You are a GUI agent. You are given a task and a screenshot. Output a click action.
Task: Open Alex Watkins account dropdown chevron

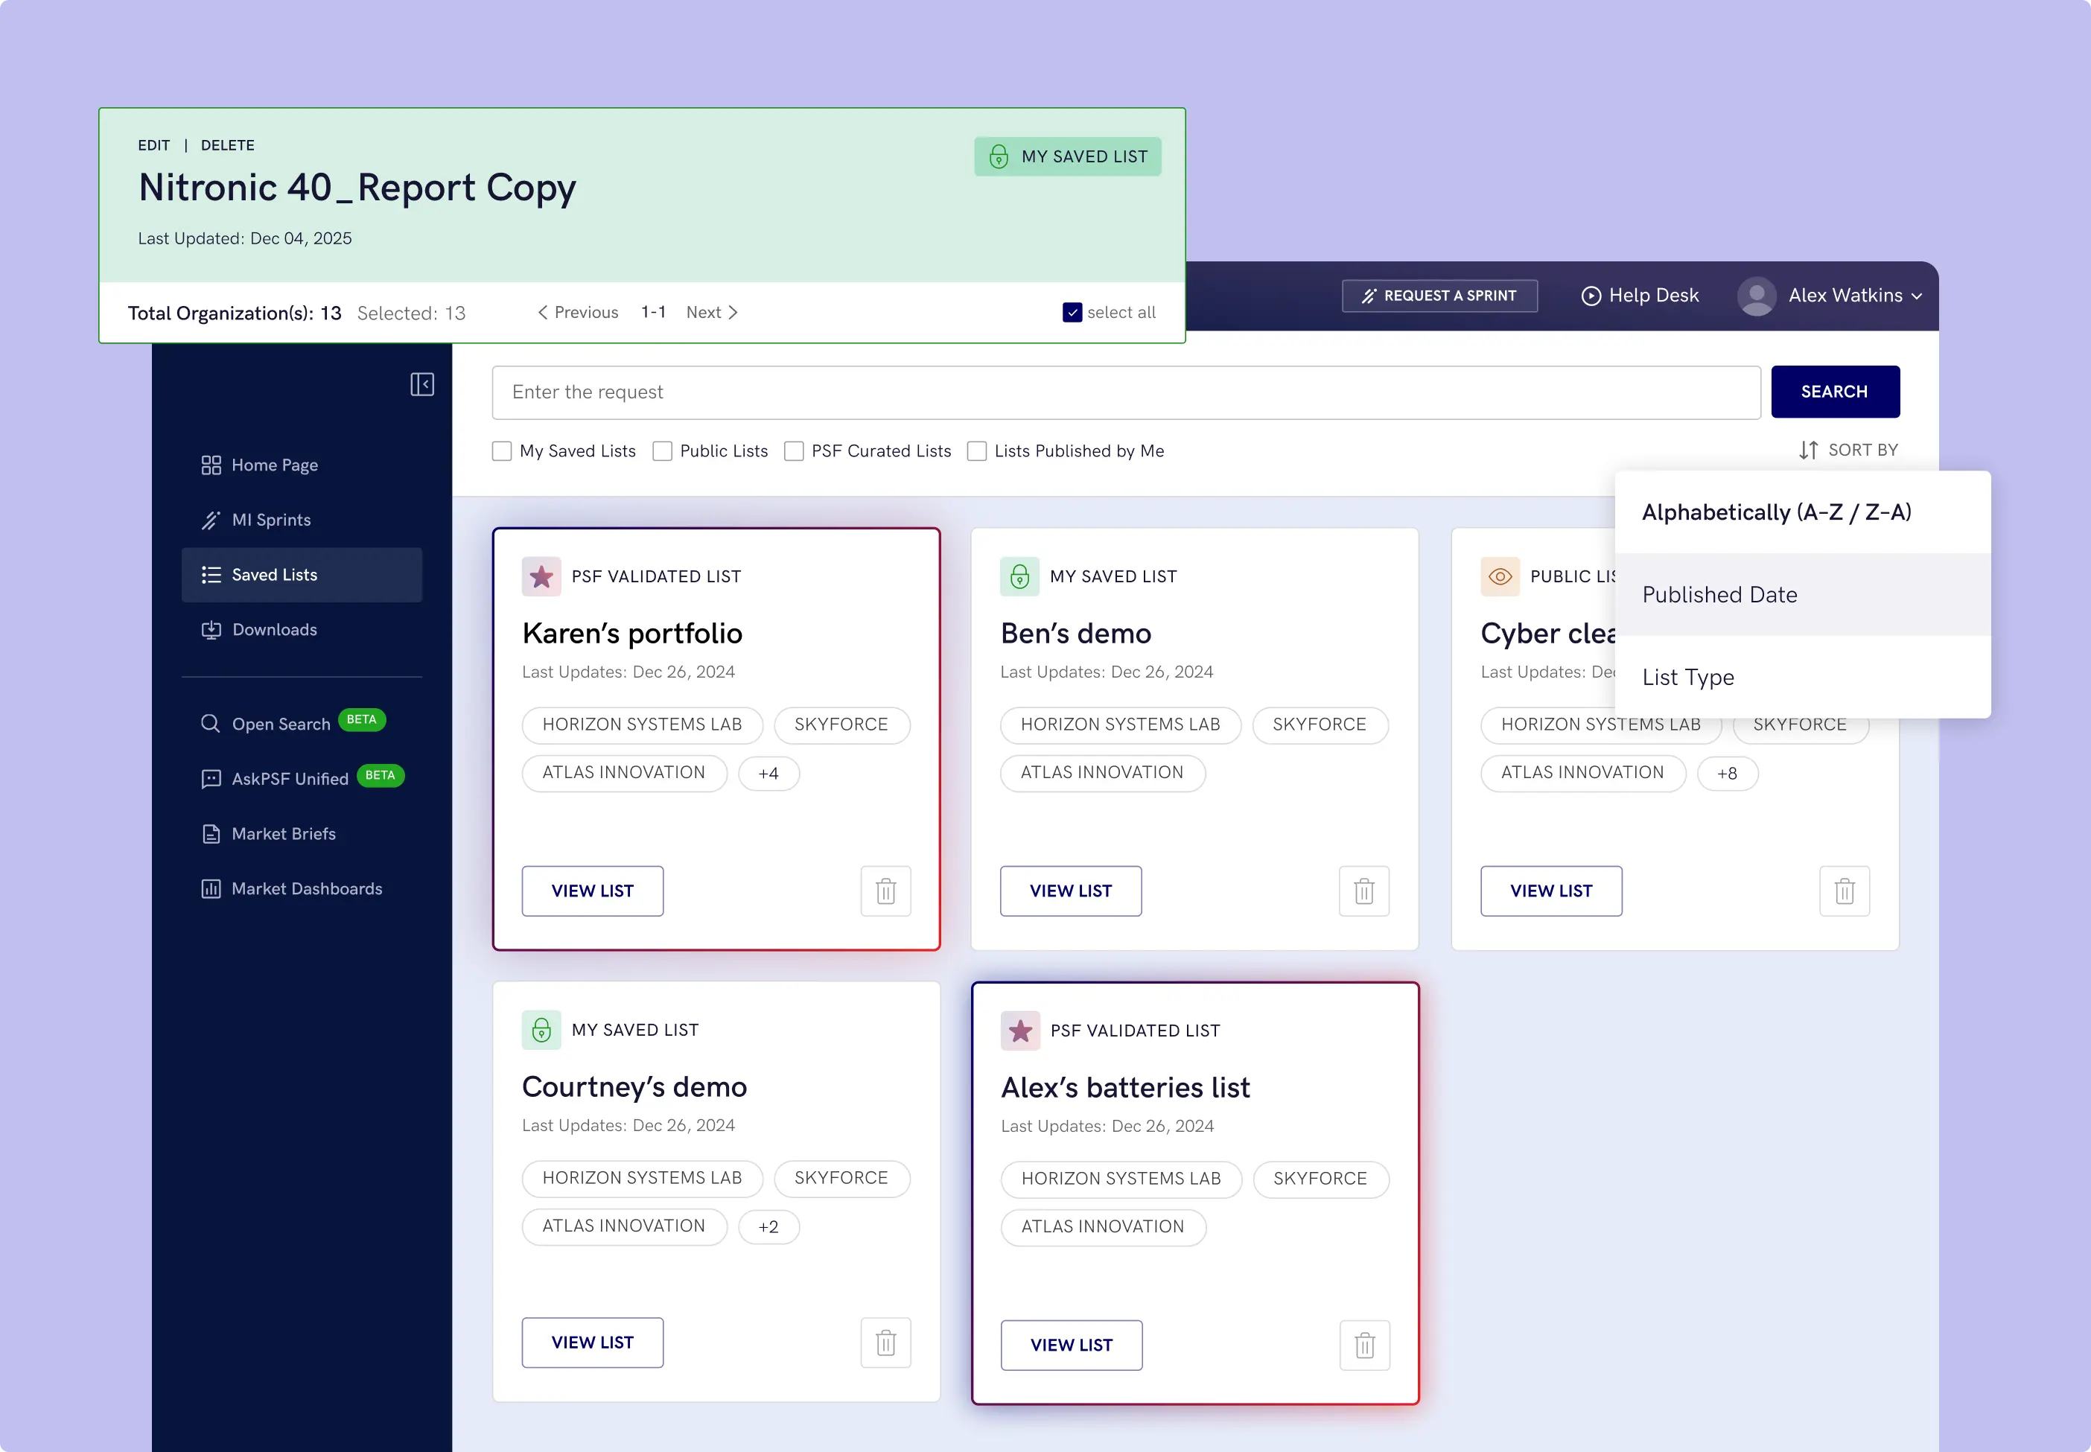[x=1917, y=296]
